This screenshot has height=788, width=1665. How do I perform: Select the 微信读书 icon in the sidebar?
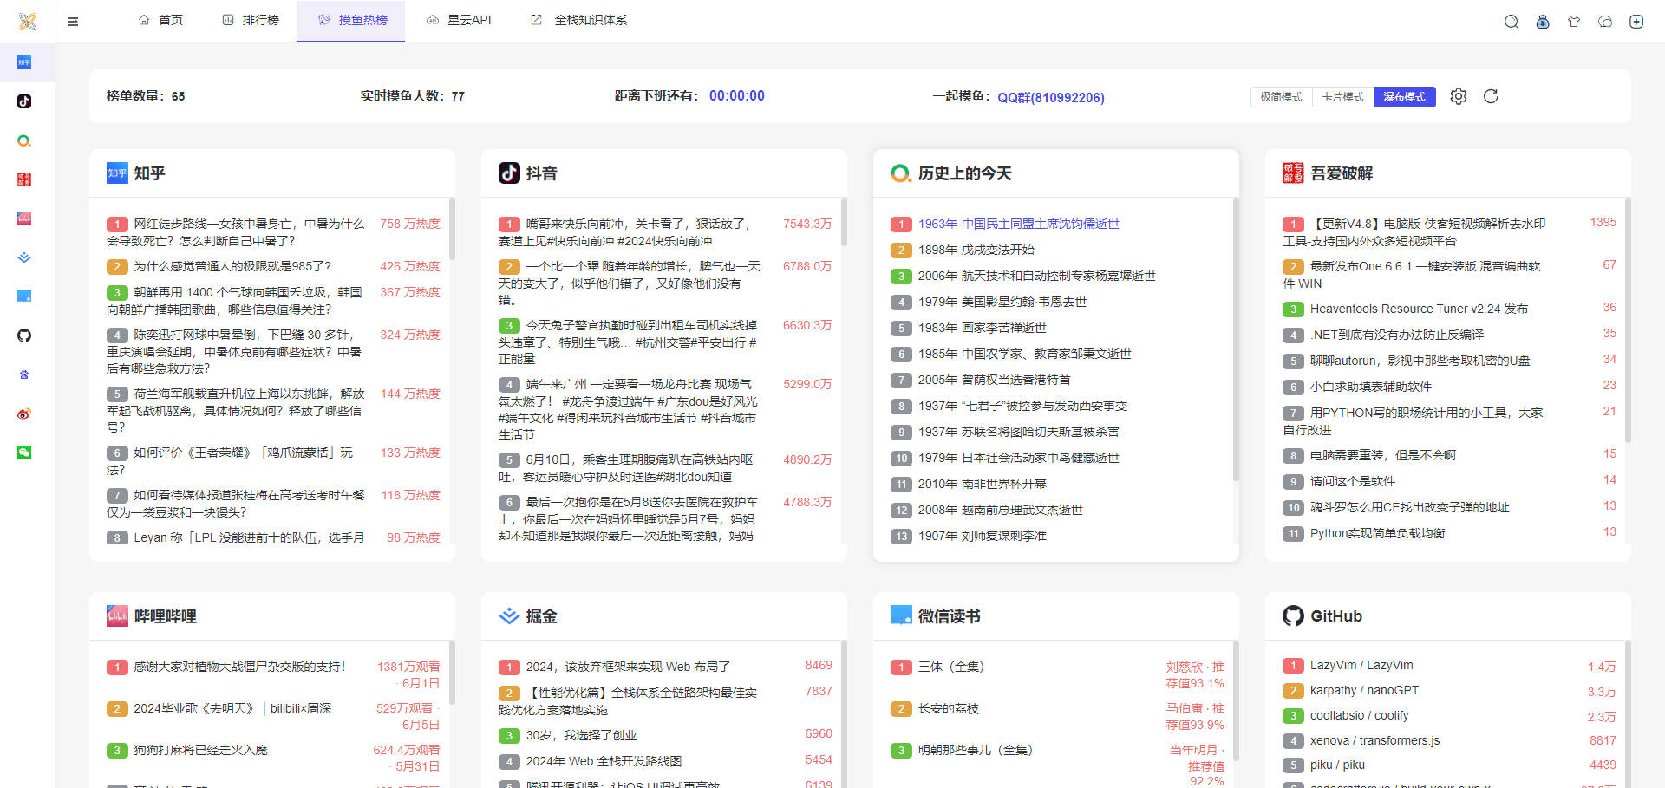24,296
